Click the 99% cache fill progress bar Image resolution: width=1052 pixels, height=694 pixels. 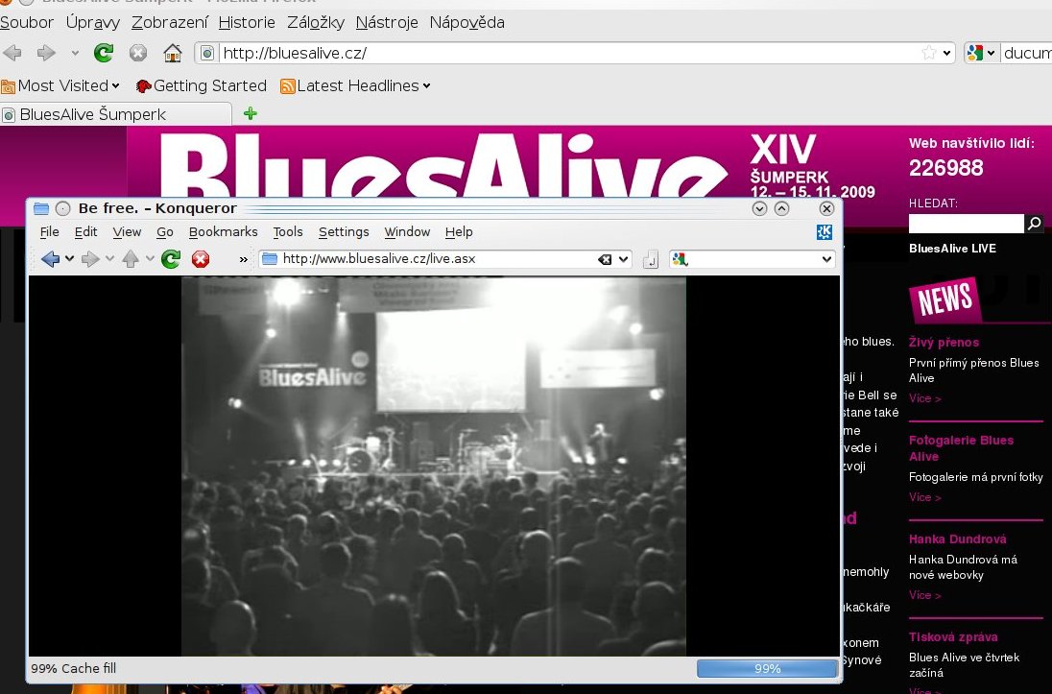[766, 668]
